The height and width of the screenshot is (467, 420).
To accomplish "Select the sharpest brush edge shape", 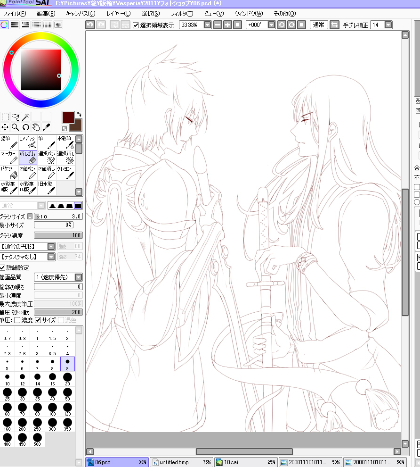I will [x=52, y=206].
